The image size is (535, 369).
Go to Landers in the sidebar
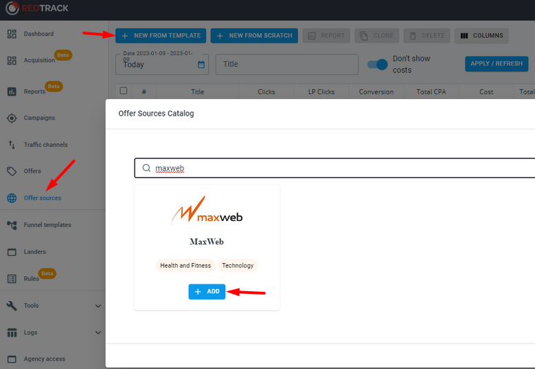[34, 252]
